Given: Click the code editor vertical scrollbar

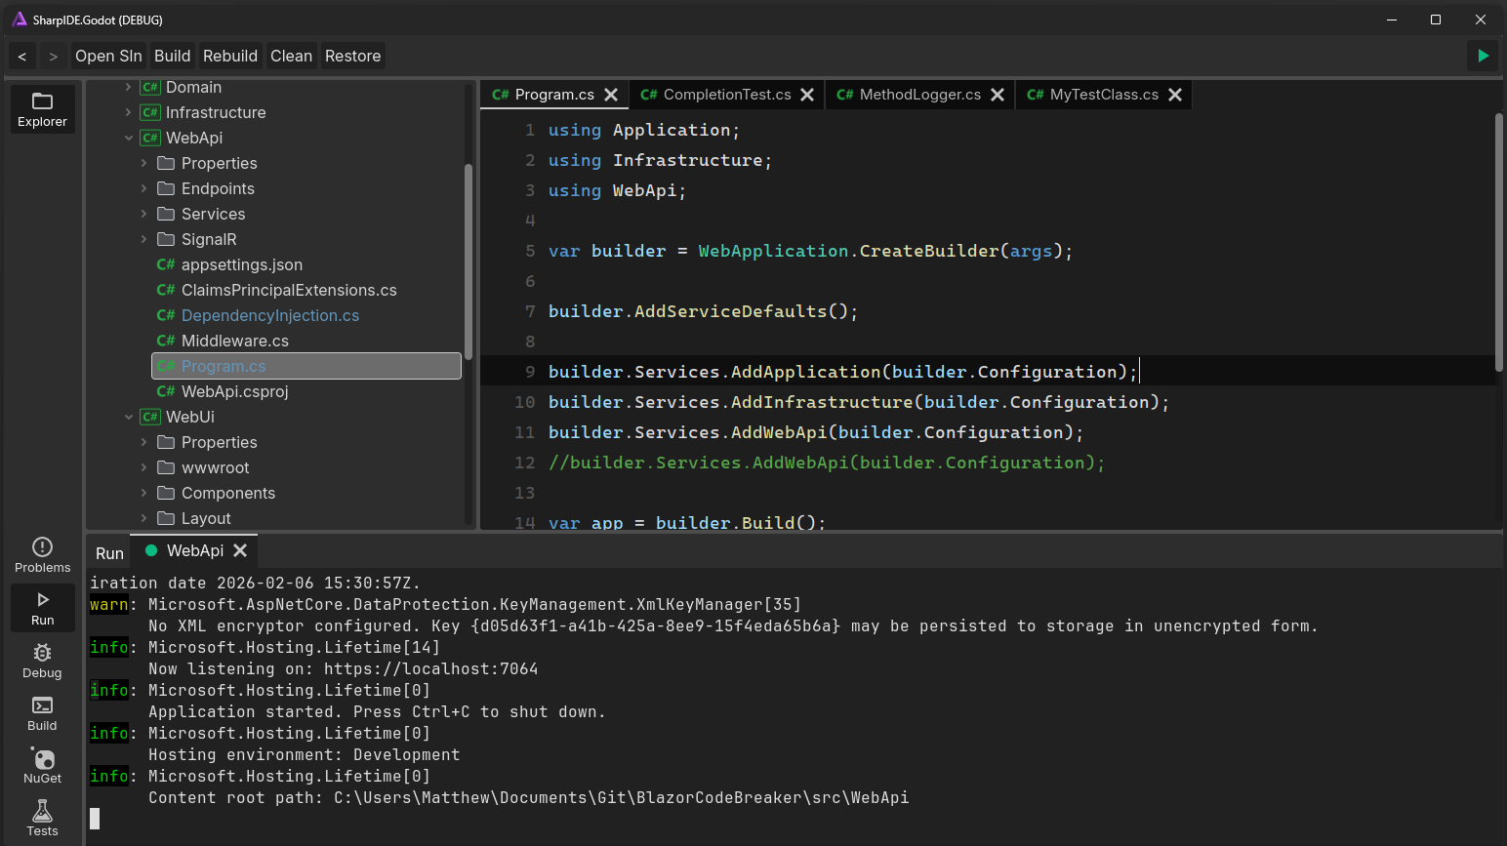Looking at the screenshot, I should point(1498,242).
